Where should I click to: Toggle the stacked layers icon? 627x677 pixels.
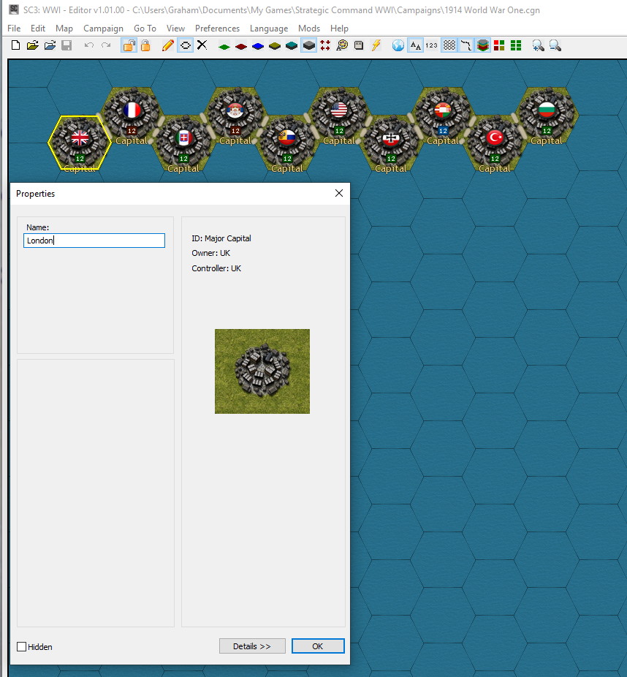pyautogui.click(x=483, y=45)
